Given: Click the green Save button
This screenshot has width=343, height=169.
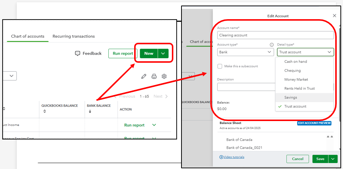Looking at the screenshot, I should pos(320,159).
